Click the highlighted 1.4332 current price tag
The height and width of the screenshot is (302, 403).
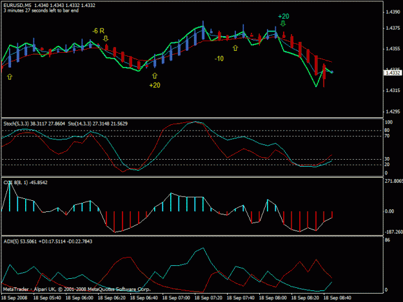[x=393, y=73]
